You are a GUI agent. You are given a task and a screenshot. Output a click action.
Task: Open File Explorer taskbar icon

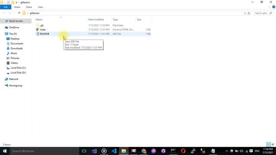pos(124,151)
